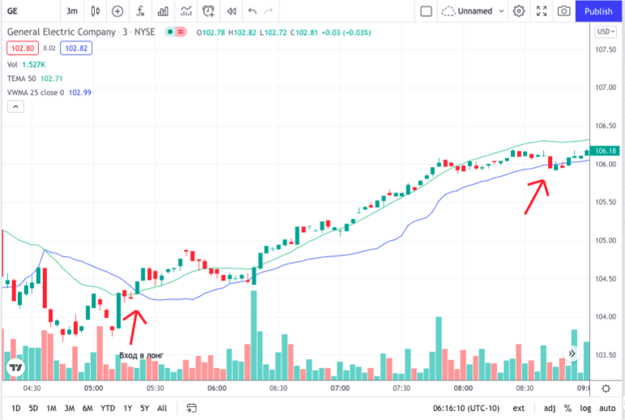
Task: Toggle auto scale on the price axis
Action: tap(607, 408)
